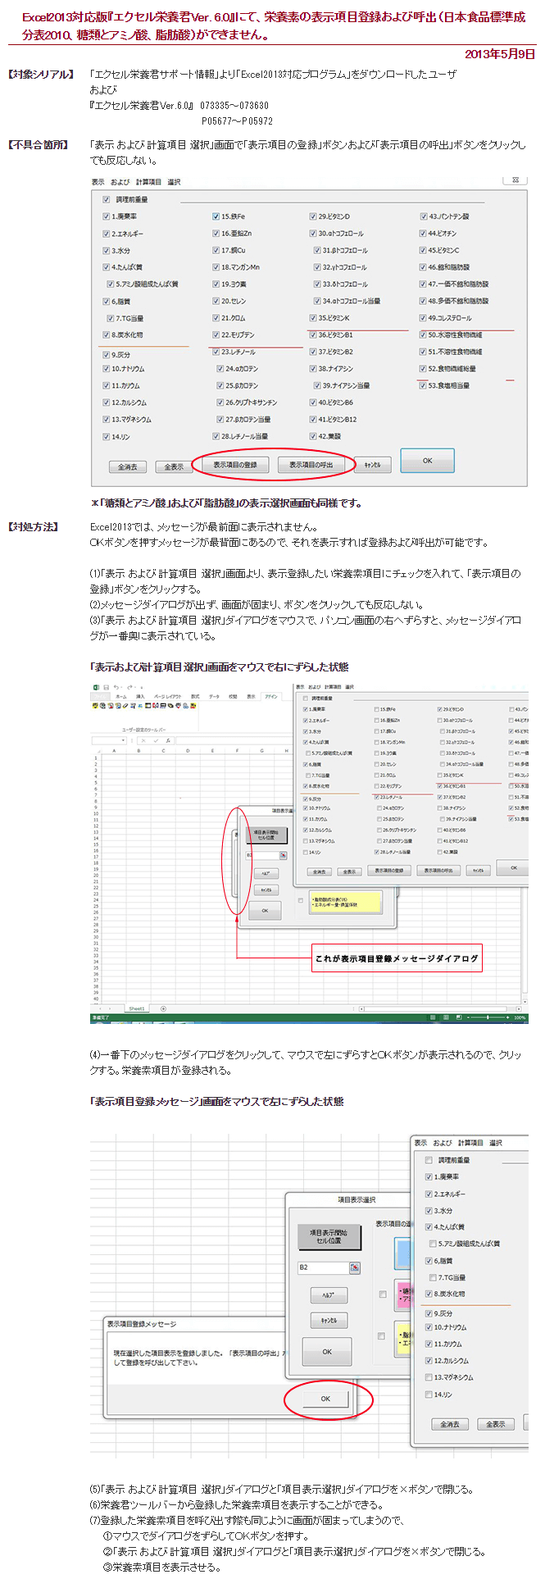Uncheck 53.食塩相当量 in the top dialog image

423,385
